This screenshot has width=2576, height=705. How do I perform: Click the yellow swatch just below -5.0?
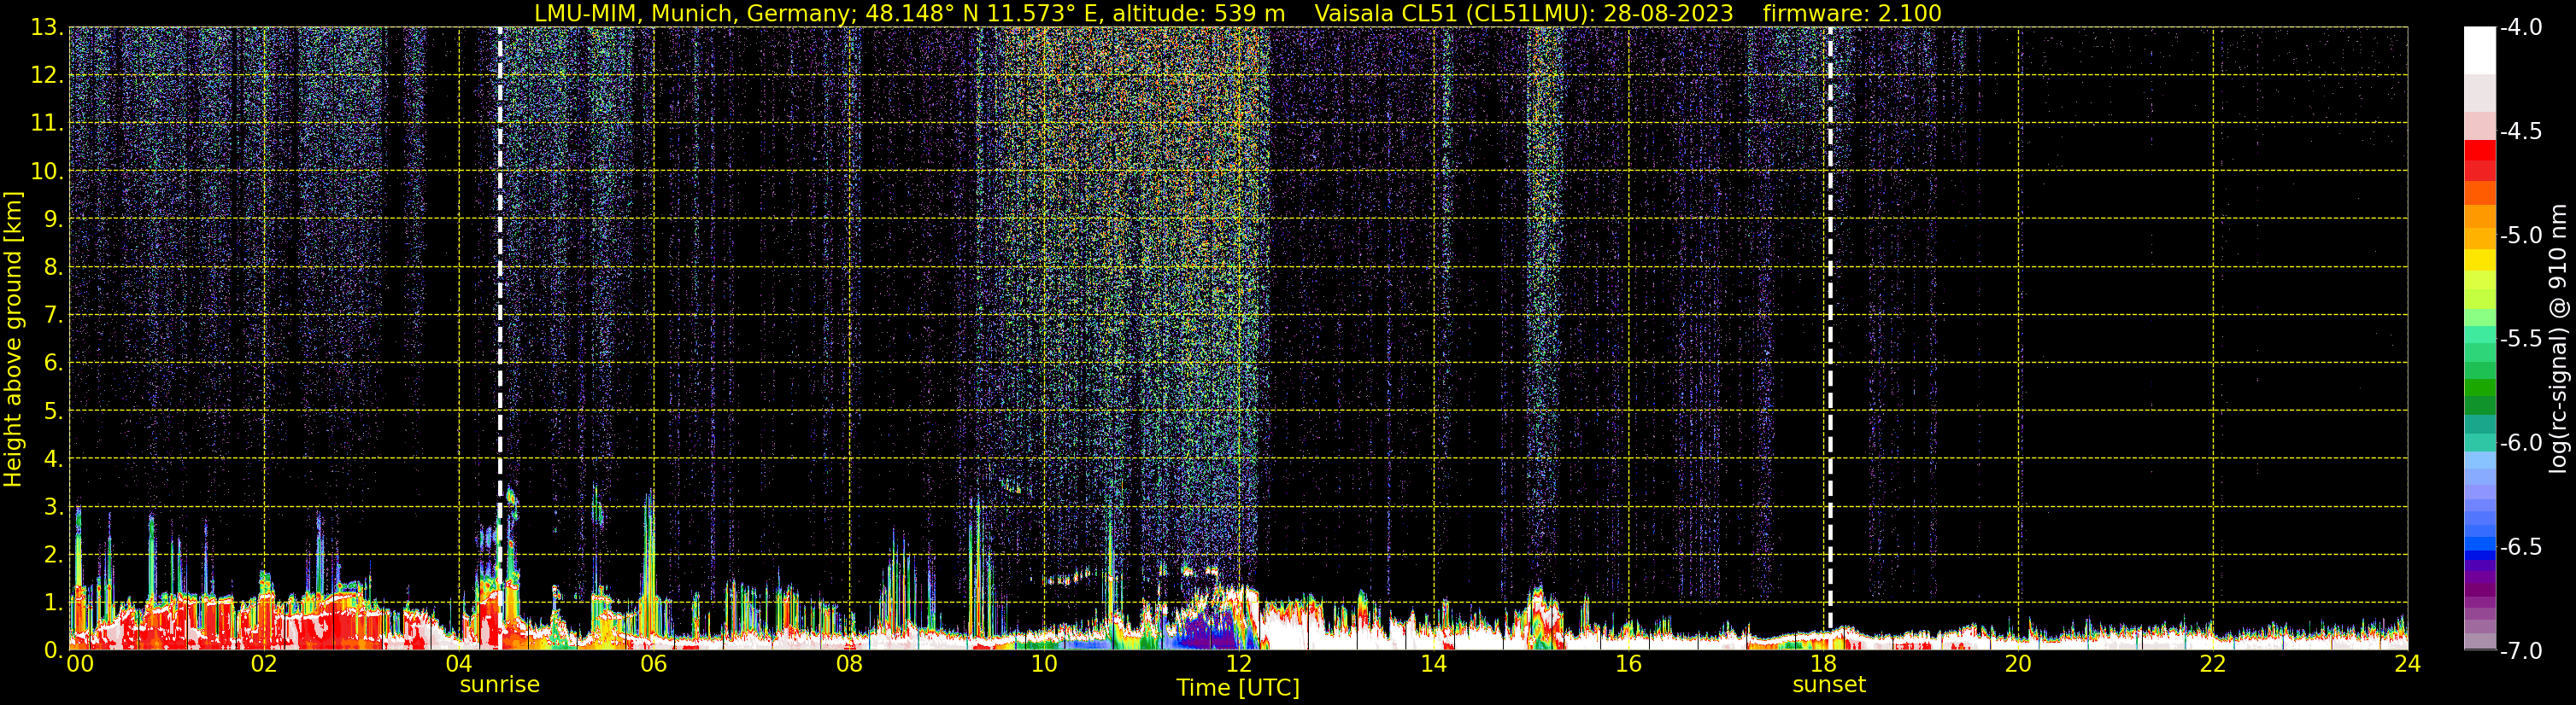2480,259
